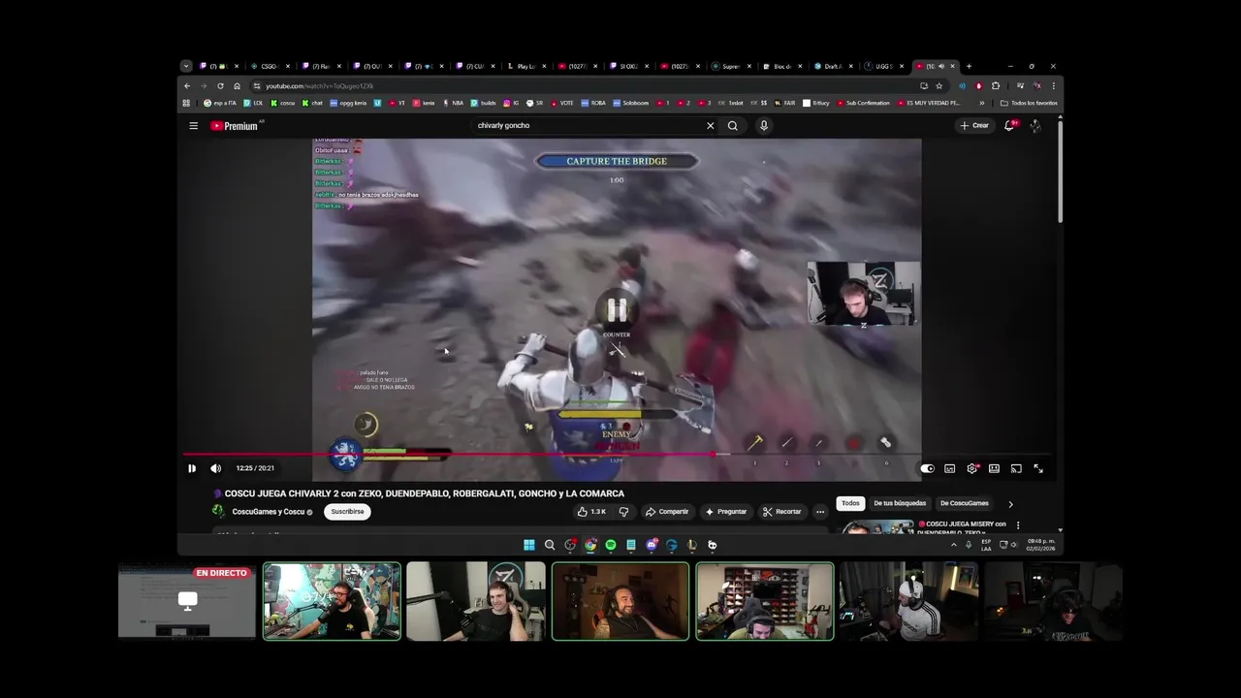Like the video with thumbs up

click(591, 512)
